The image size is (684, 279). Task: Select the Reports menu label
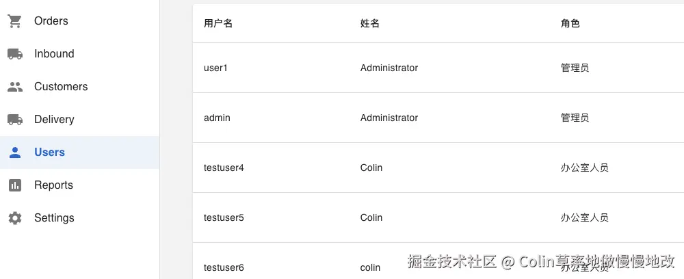(x=53, y=185)
